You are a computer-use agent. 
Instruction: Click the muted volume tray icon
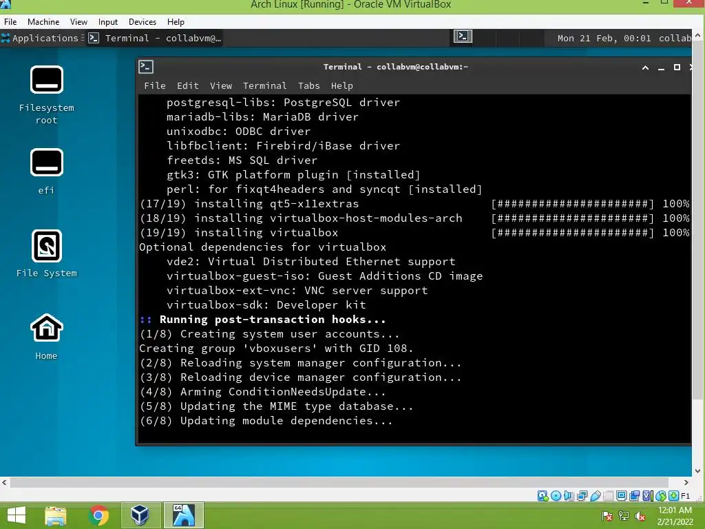[640, 516]
